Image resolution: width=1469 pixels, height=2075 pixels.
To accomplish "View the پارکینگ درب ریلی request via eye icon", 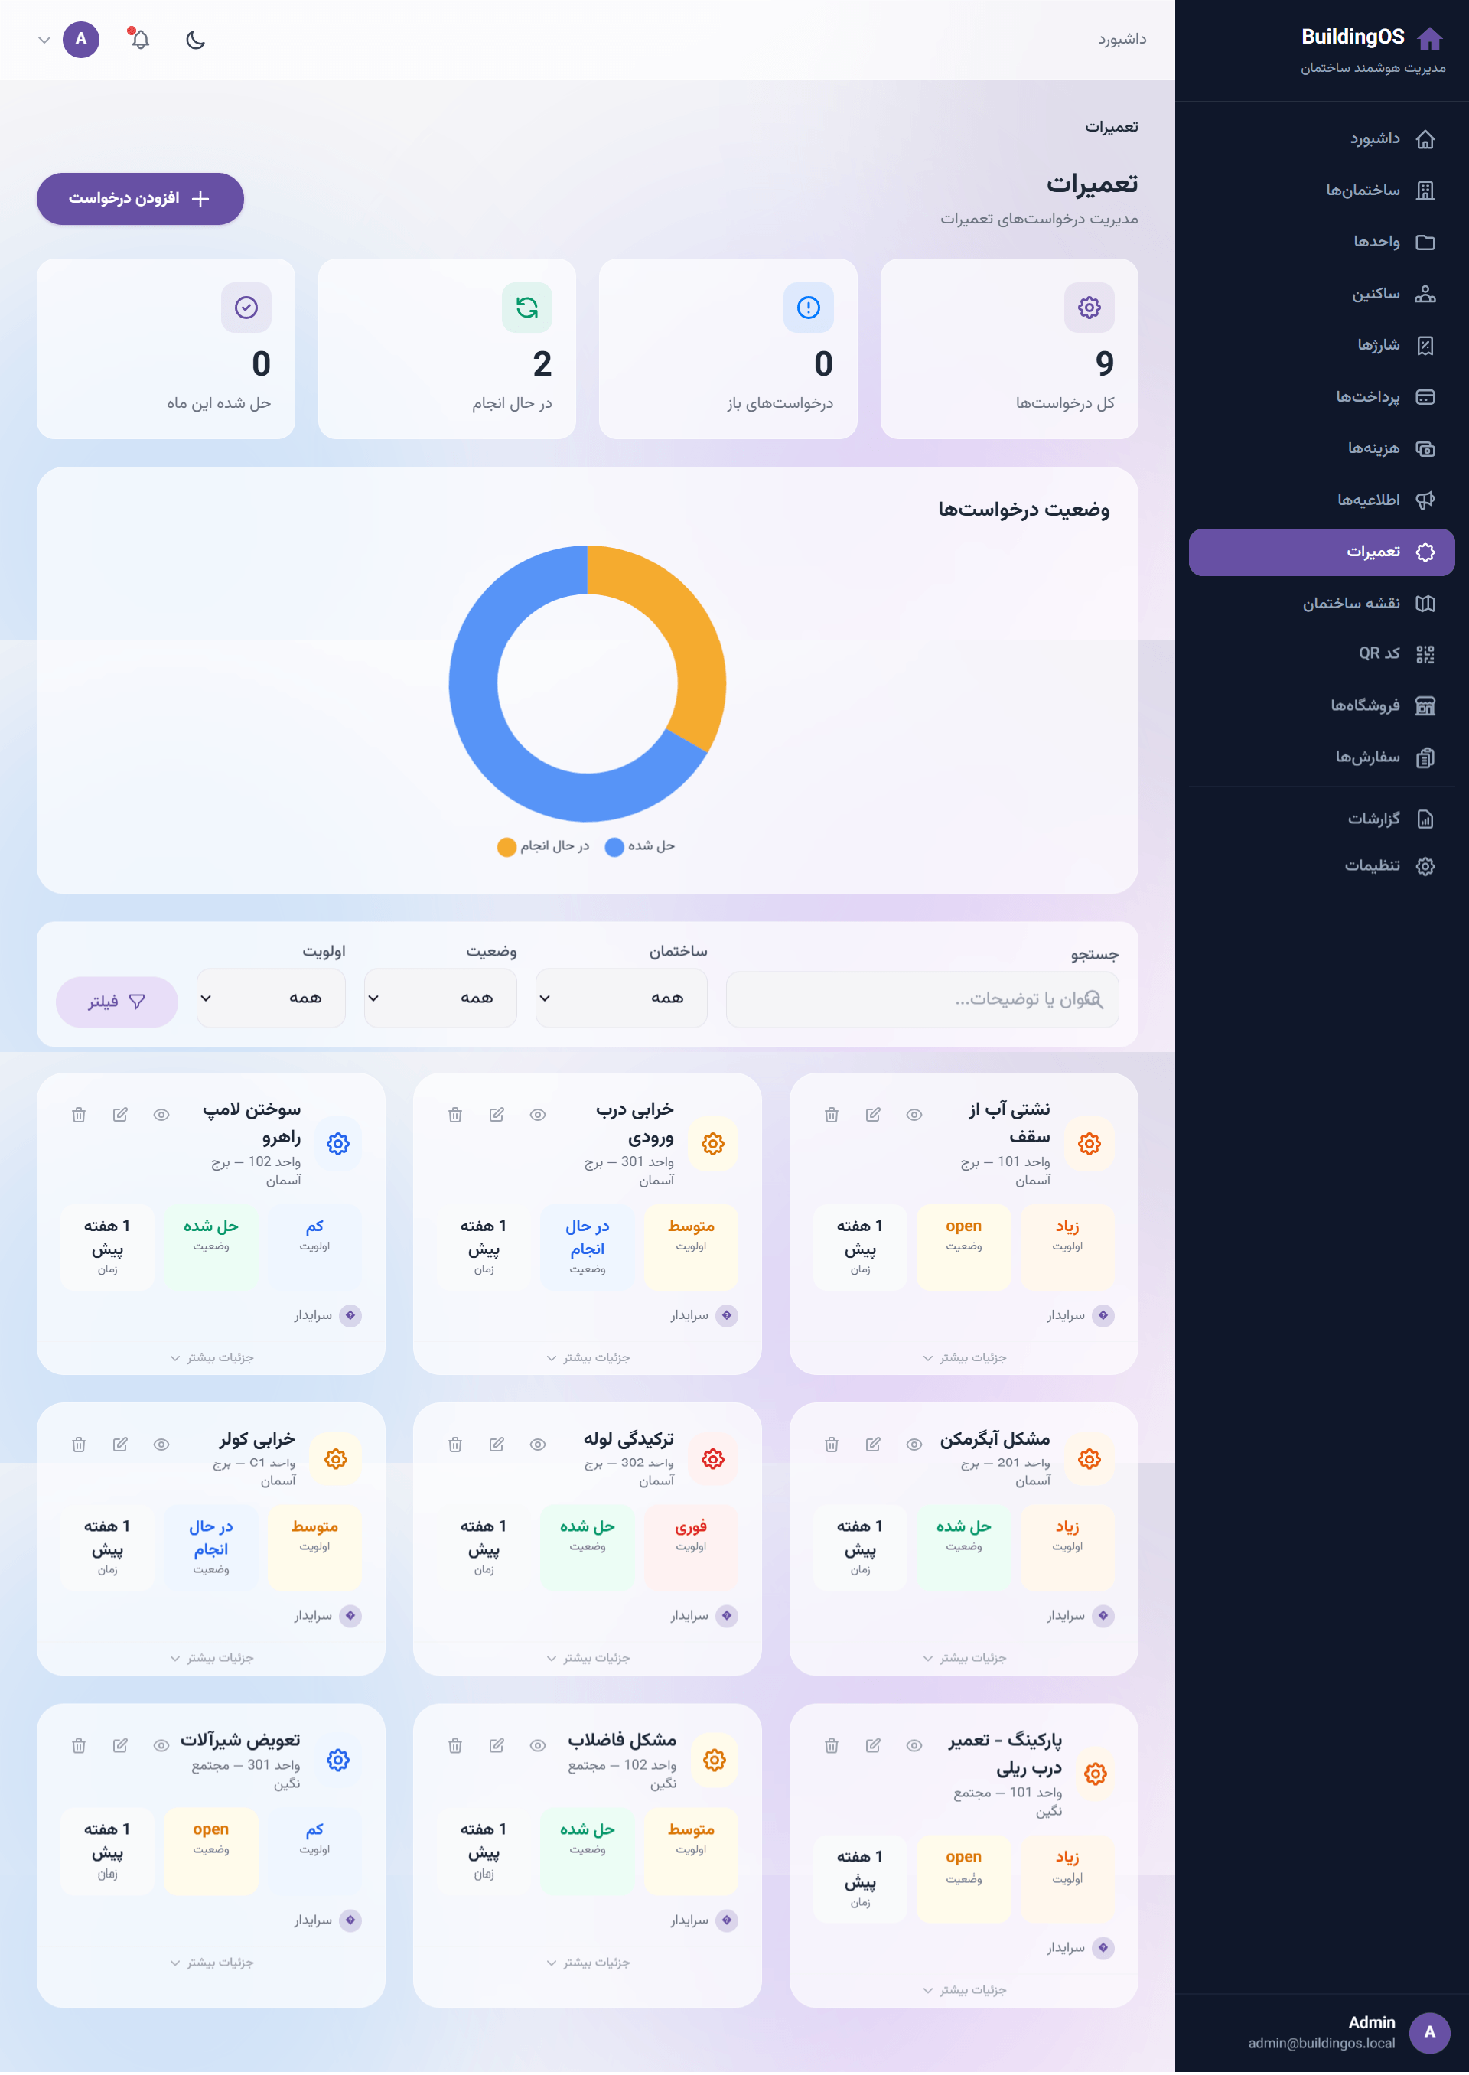I will pos(914,1747).
